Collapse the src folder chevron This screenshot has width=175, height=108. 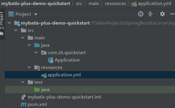click(16, 30)
